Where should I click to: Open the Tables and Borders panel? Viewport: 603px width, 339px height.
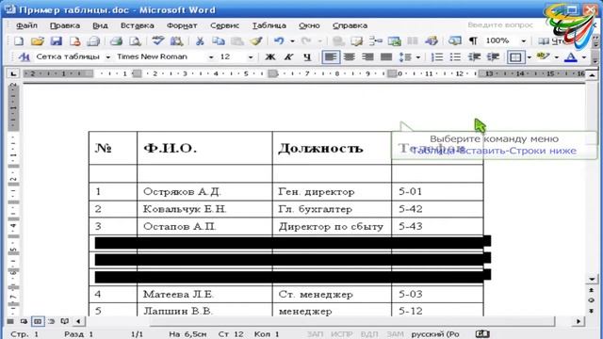[x=356, y=40]
